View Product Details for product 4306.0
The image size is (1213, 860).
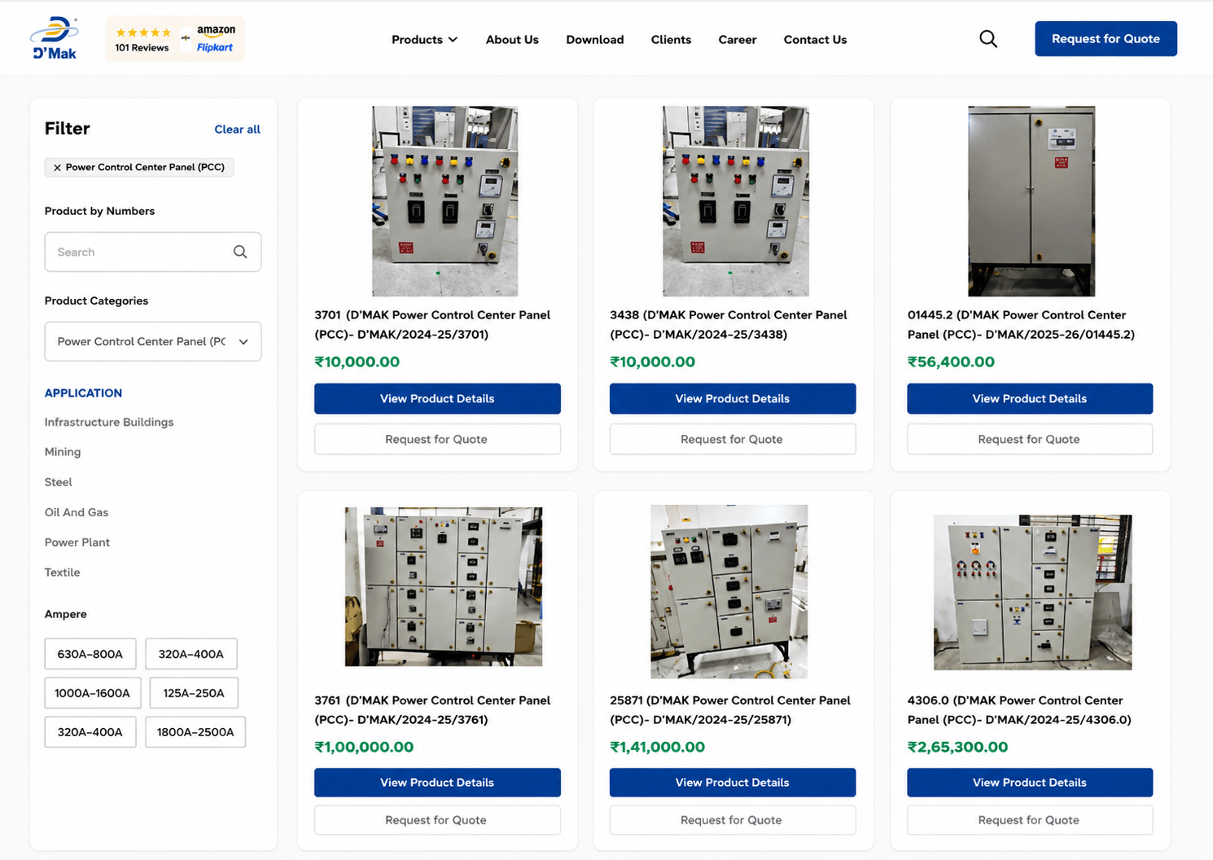pos(1030,783)
